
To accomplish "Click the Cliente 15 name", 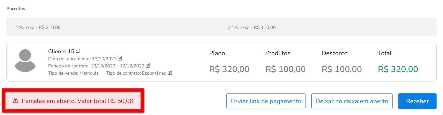I will [x=61, y=51].
